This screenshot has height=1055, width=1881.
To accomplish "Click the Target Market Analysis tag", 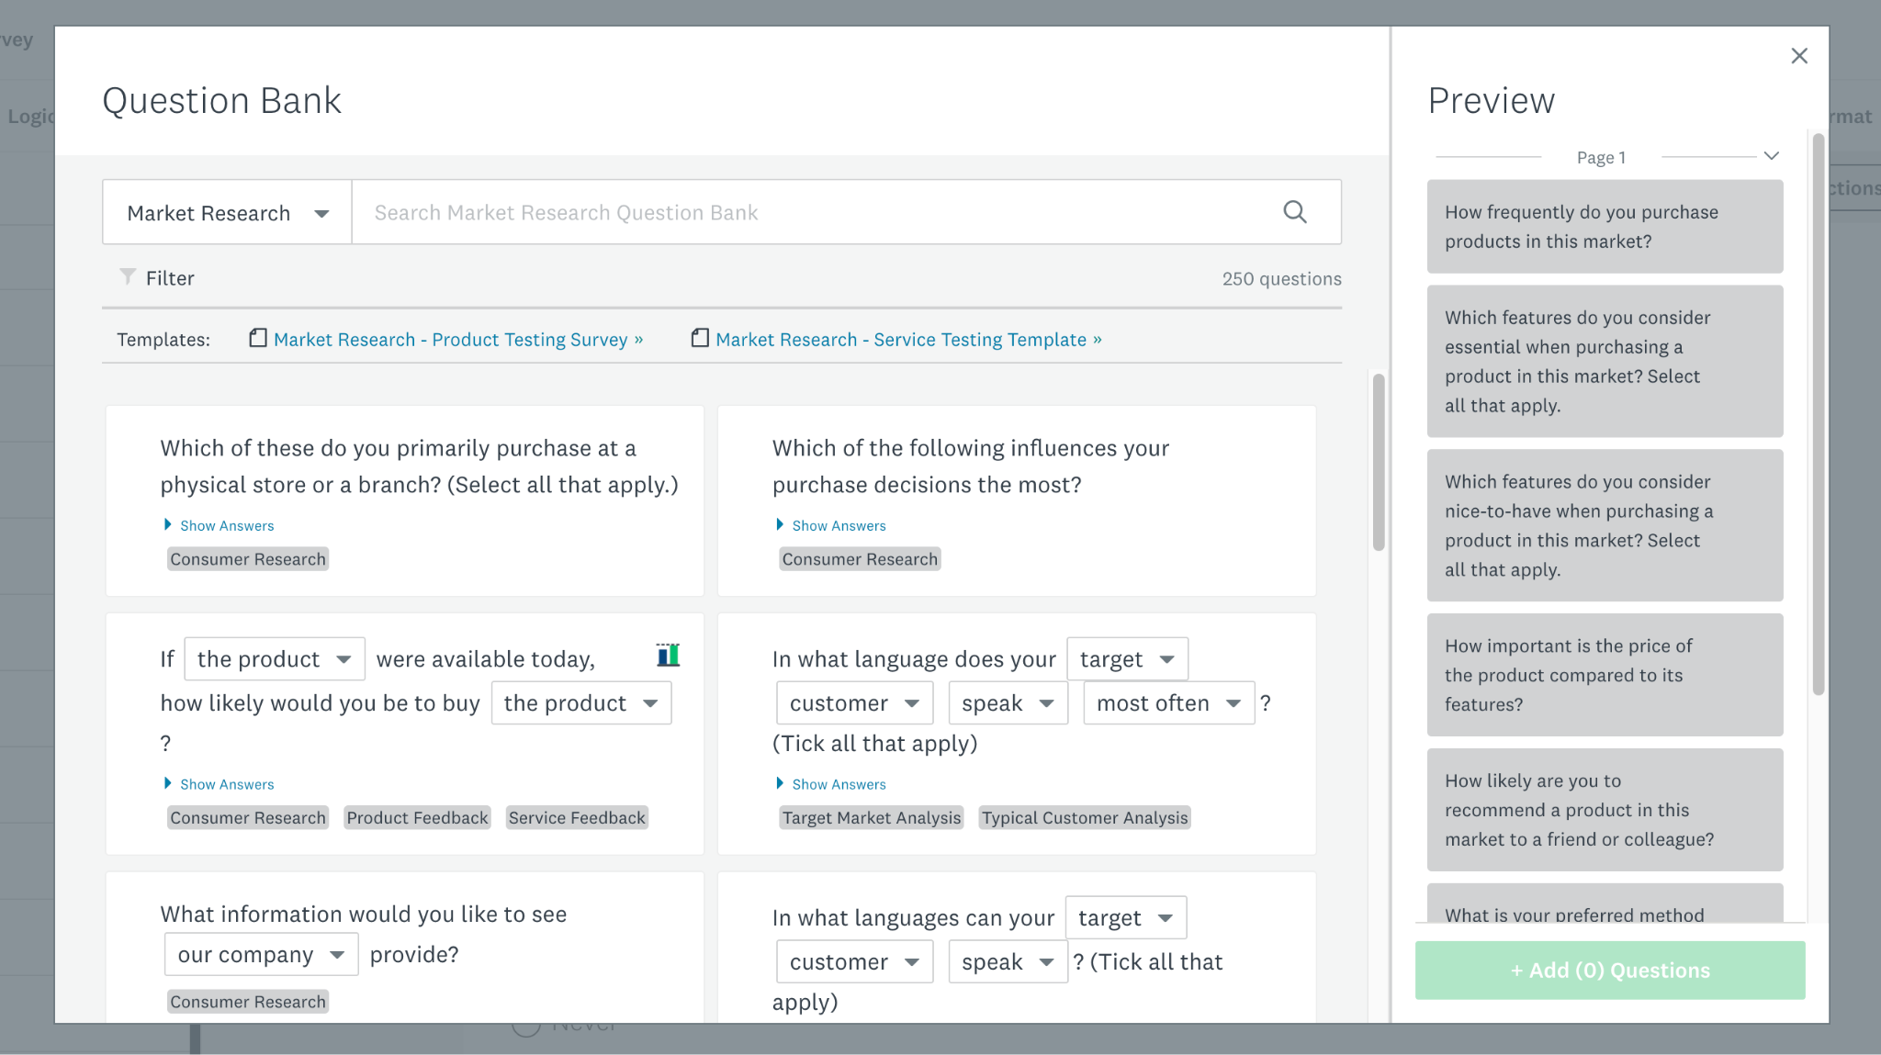I will (x=872, y=818).
